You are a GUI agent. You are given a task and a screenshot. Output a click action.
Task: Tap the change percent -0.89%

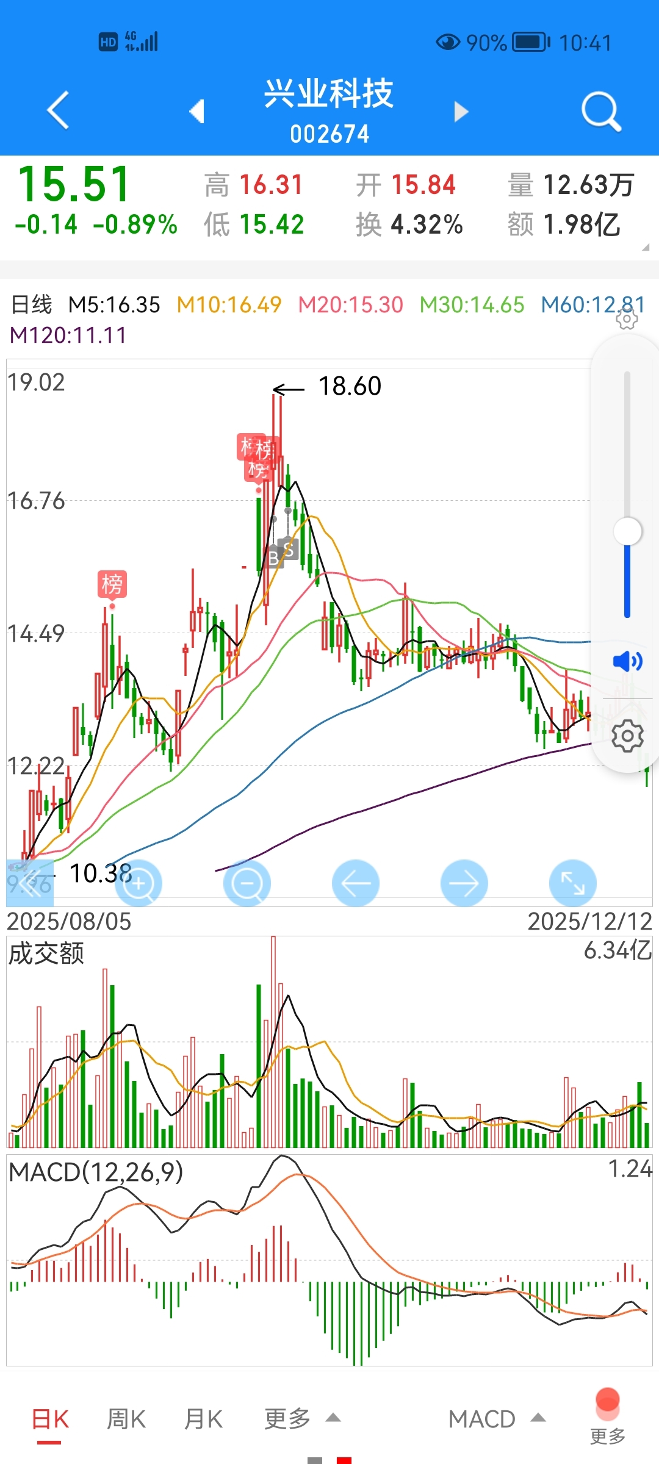coord(135,224)
